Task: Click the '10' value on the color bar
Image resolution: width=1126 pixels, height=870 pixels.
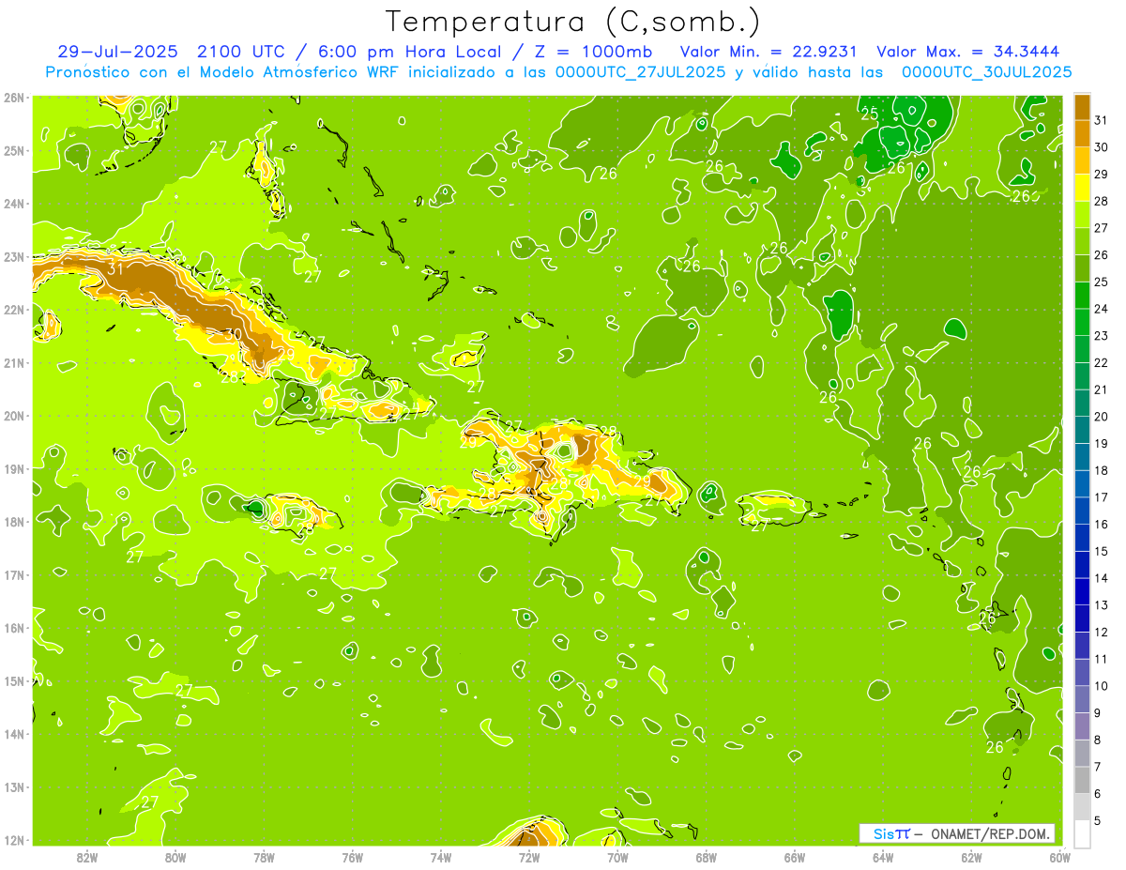Action: pyautogui.click(x=1101, y=686)
